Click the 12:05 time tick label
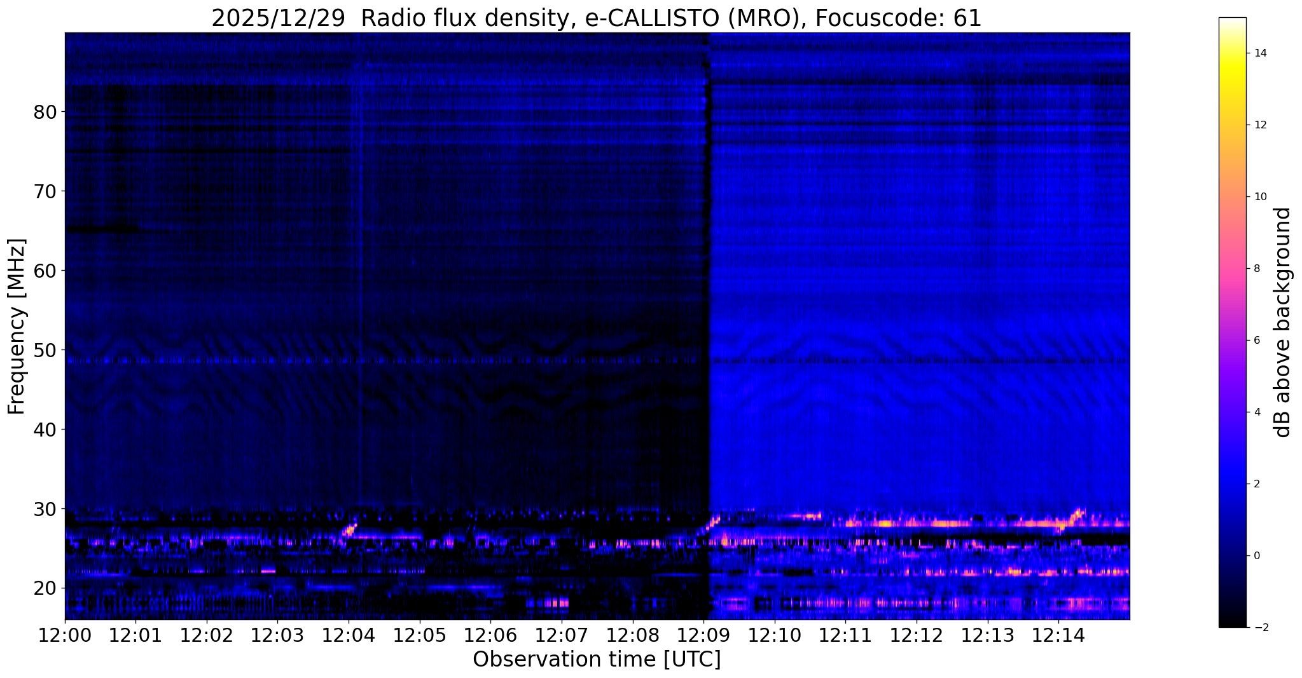 click(x=419, y=635)
